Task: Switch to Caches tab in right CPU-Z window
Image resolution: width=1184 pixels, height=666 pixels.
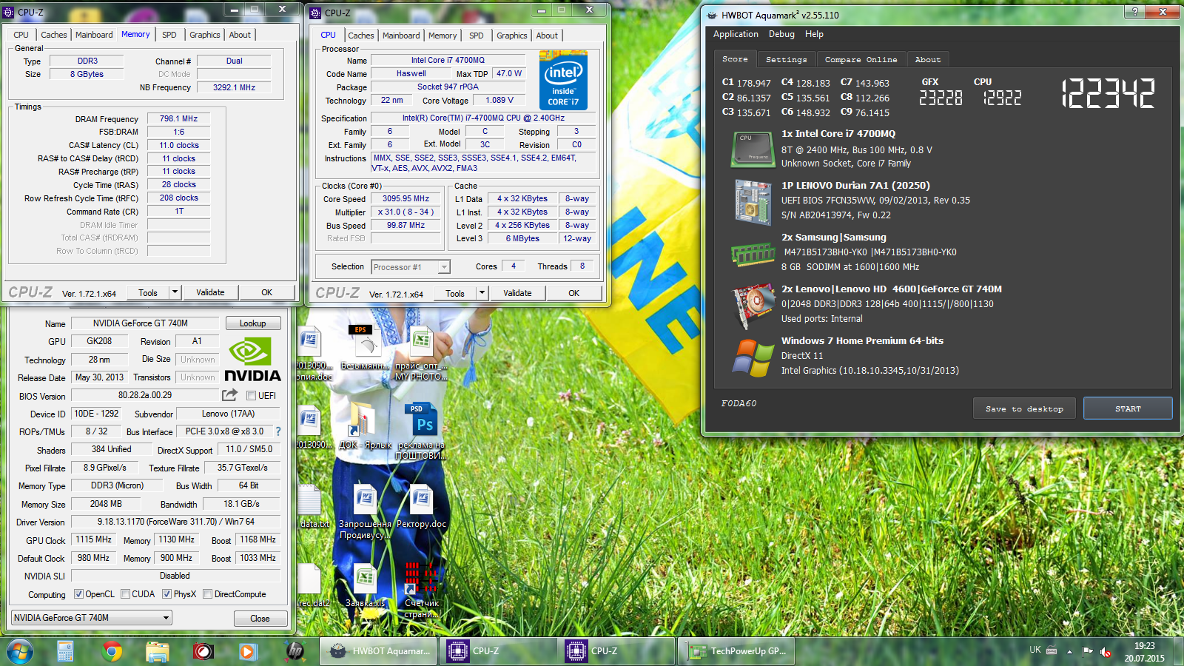Action: pyautogui.click(x=361, y=36)
